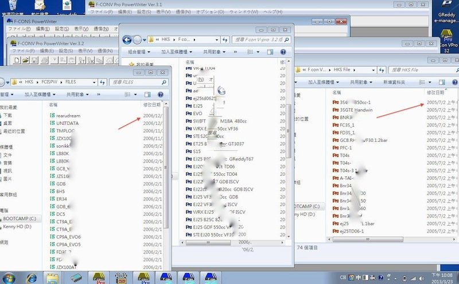The width and height of the screenshot is (459, 284).
Task: Click Forward button in F co... explorer
Action: click(137, 40)
